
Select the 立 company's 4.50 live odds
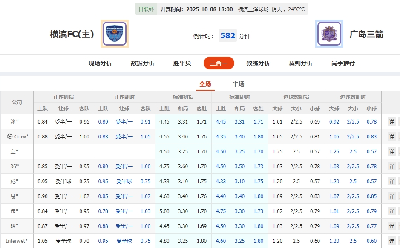[x=221, y=151]
